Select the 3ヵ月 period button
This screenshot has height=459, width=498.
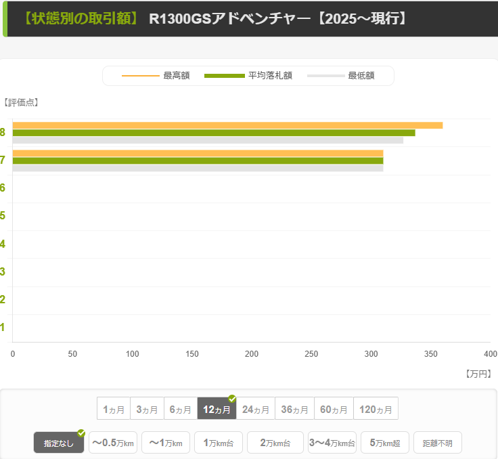(147, 409)
